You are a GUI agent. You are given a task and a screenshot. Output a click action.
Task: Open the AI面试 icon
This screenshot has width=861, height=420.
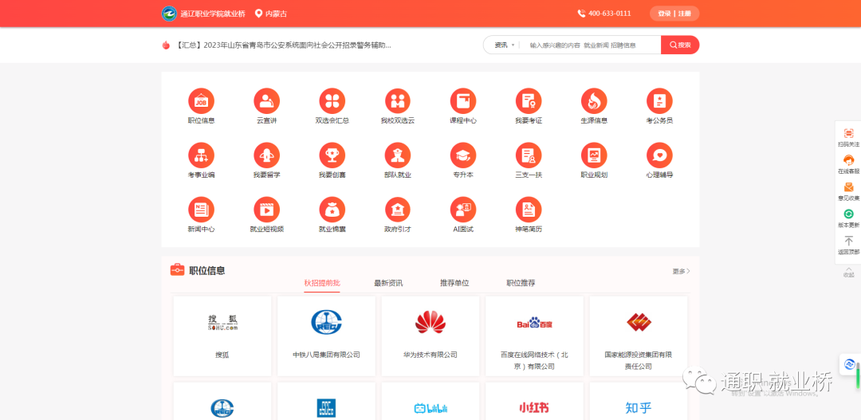click(x=463, y=210)
